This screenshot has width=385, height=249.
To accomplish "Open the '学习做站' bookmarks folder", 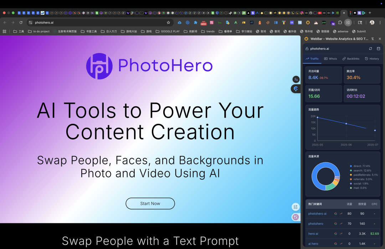I will pos(244,31).
